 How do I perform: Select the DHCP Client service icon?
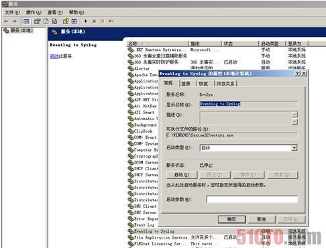point(131,169)
